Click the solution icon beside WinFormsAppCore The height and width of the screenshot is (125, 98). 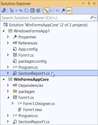click(6, 25)
